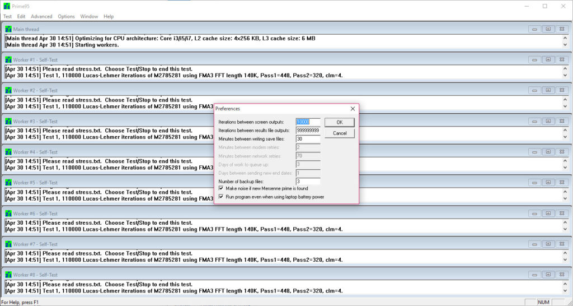Close the Preferences dialog with X
The width and height of the screenshot is (573, 306).
tap(353, 109)
